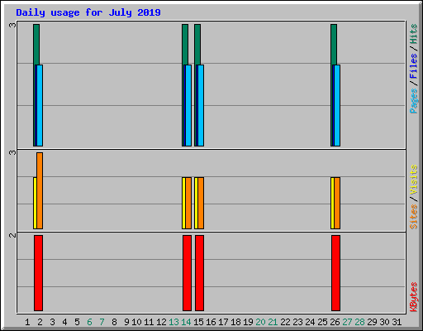Click the 'Sites' legend label
Image resolution: width=423 pixels, height=331 pixels.
[x=413, y=217]
